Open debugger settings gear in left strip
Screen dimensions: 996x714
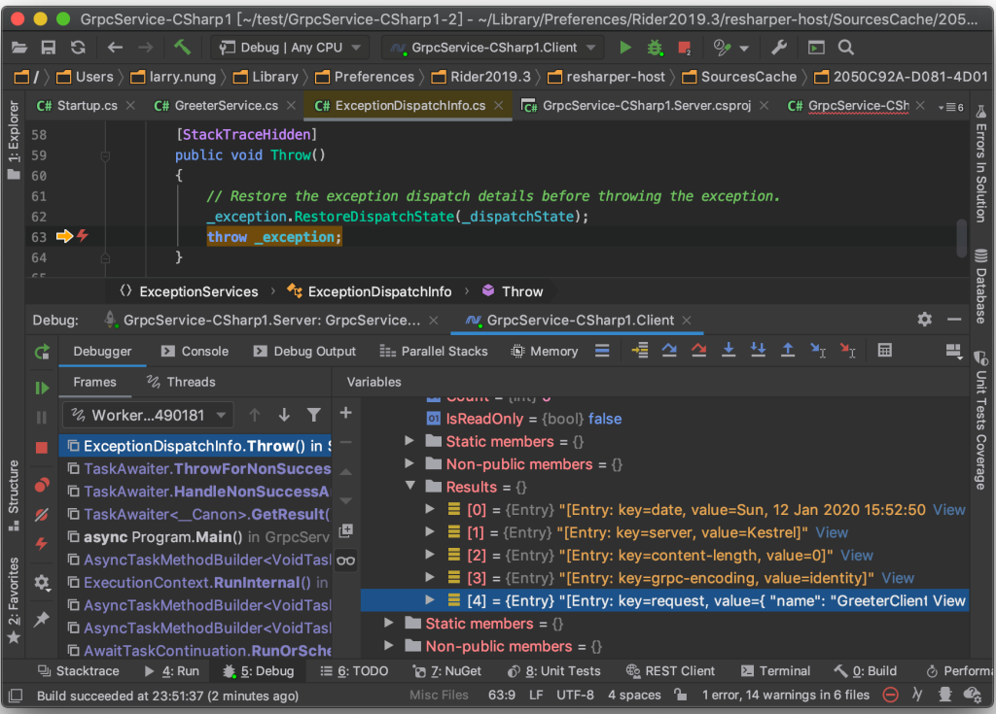[42, 583]
